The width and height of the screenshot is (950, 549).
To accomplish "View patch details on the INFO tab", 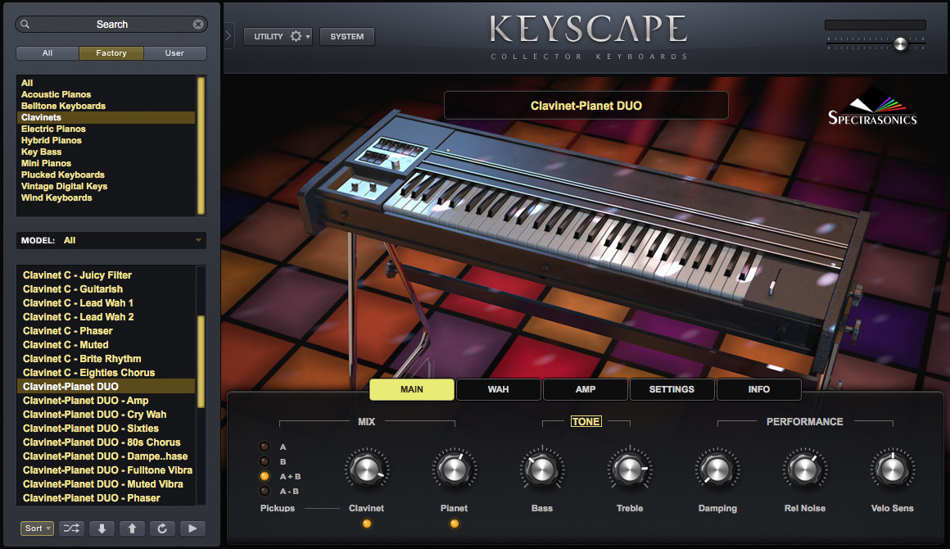I will tap(758, 389).
